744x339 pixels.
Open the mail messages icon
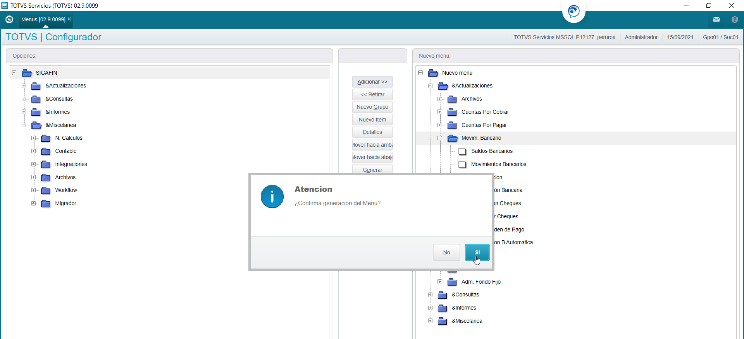(716, 19)
